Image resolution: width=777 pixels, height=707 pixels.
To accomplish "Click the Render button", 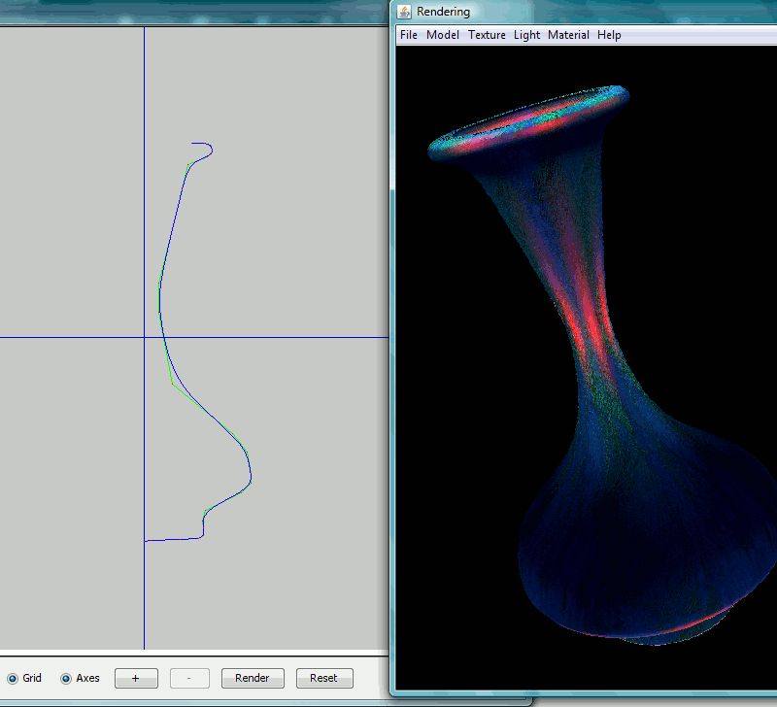I will point(253,678).
